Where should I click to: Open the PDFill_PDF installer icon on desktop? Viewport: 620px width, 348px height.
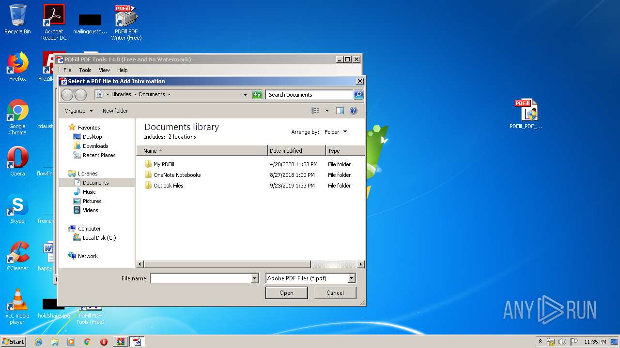(x=526, y=114)
